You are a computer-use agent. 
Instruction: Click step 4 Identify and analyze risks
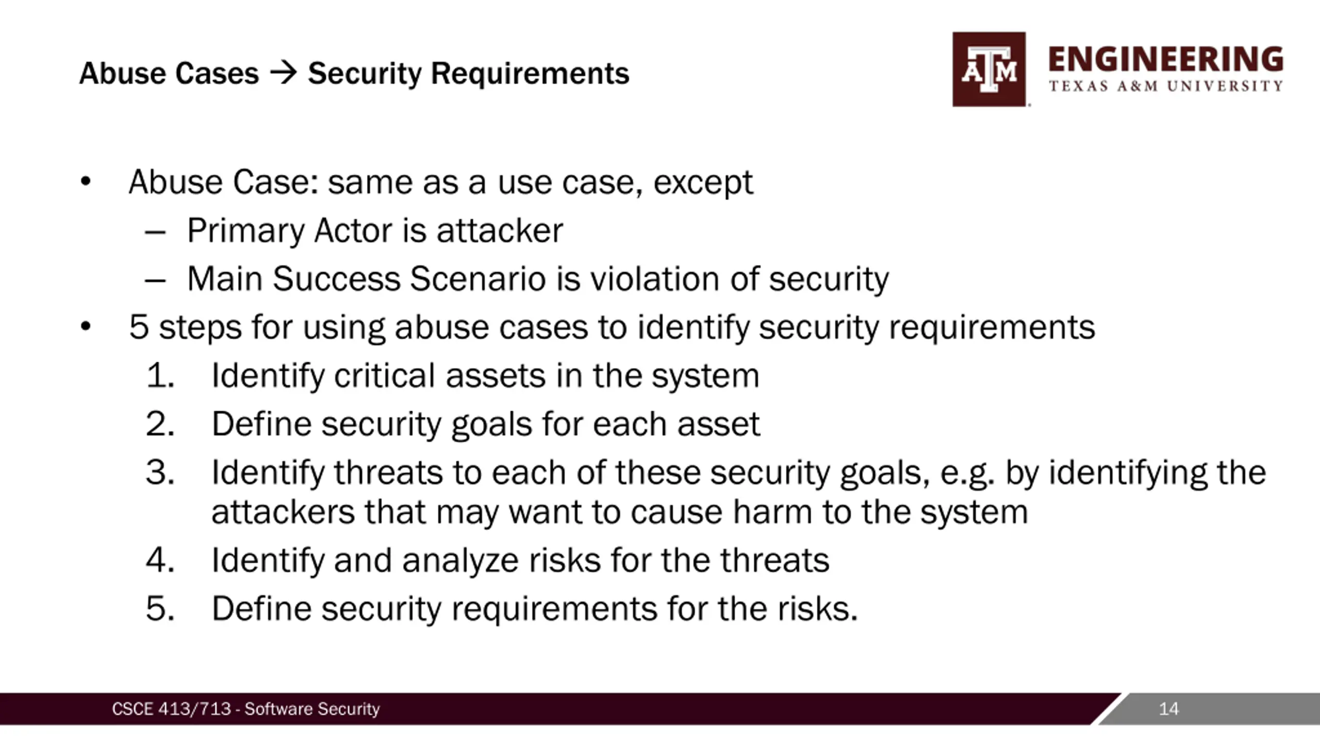(520, 561)
